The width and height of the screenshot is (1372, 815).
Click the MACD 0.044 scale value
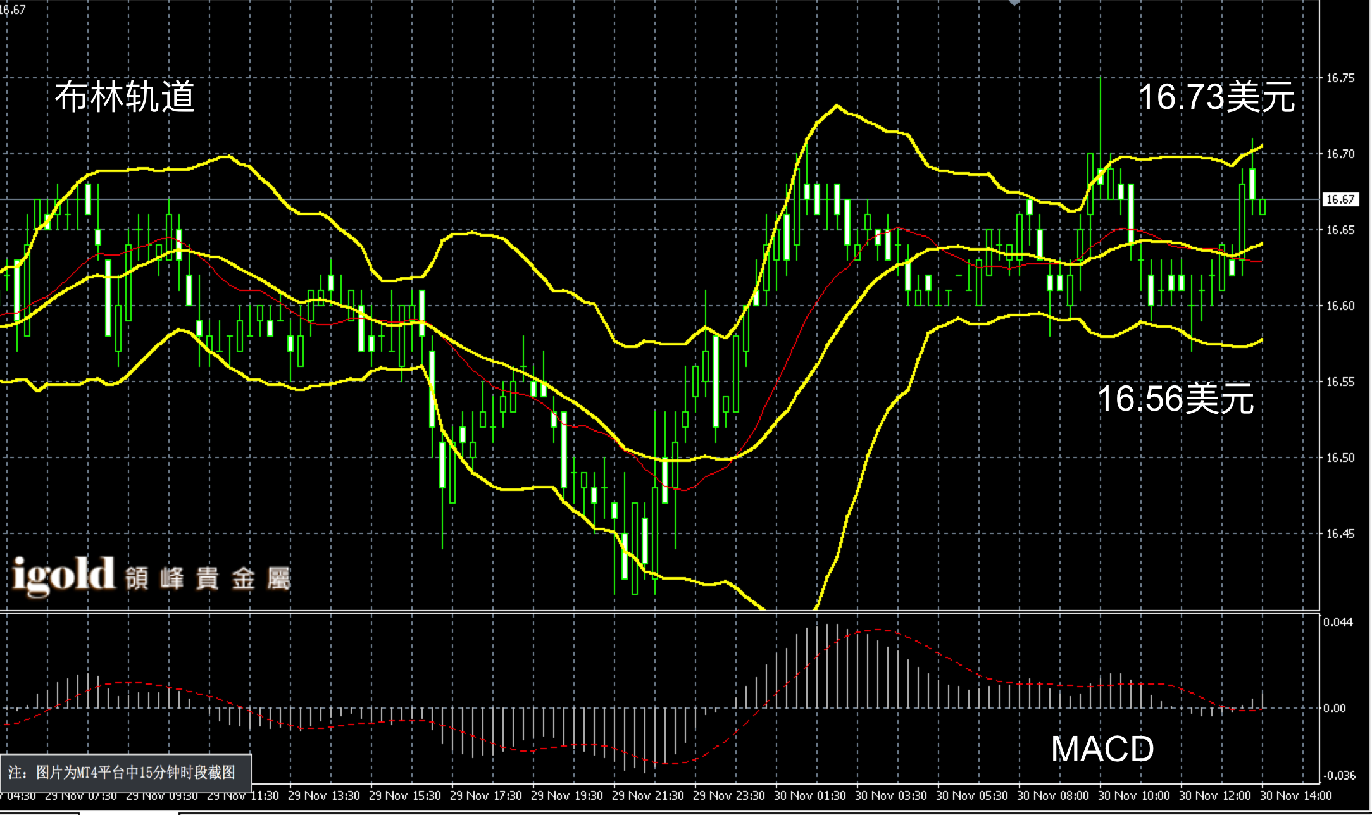point(1338,622)
